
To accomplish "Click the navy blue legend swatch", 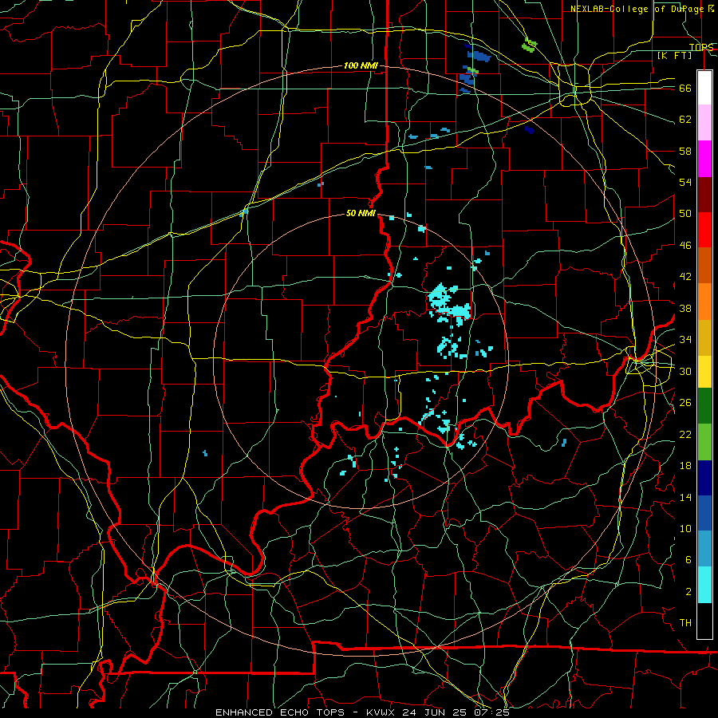I will point(704,478).
